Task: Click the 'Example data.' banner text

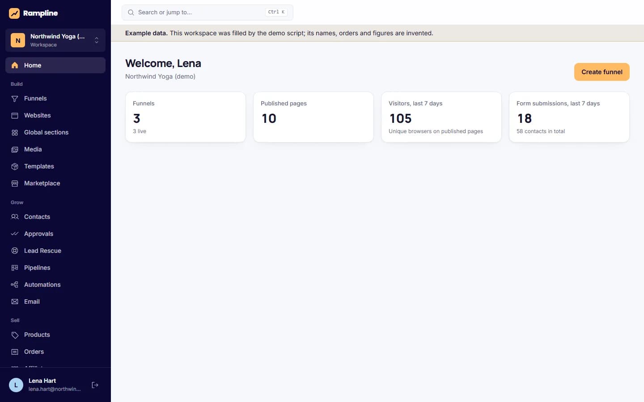Action: 146,33
